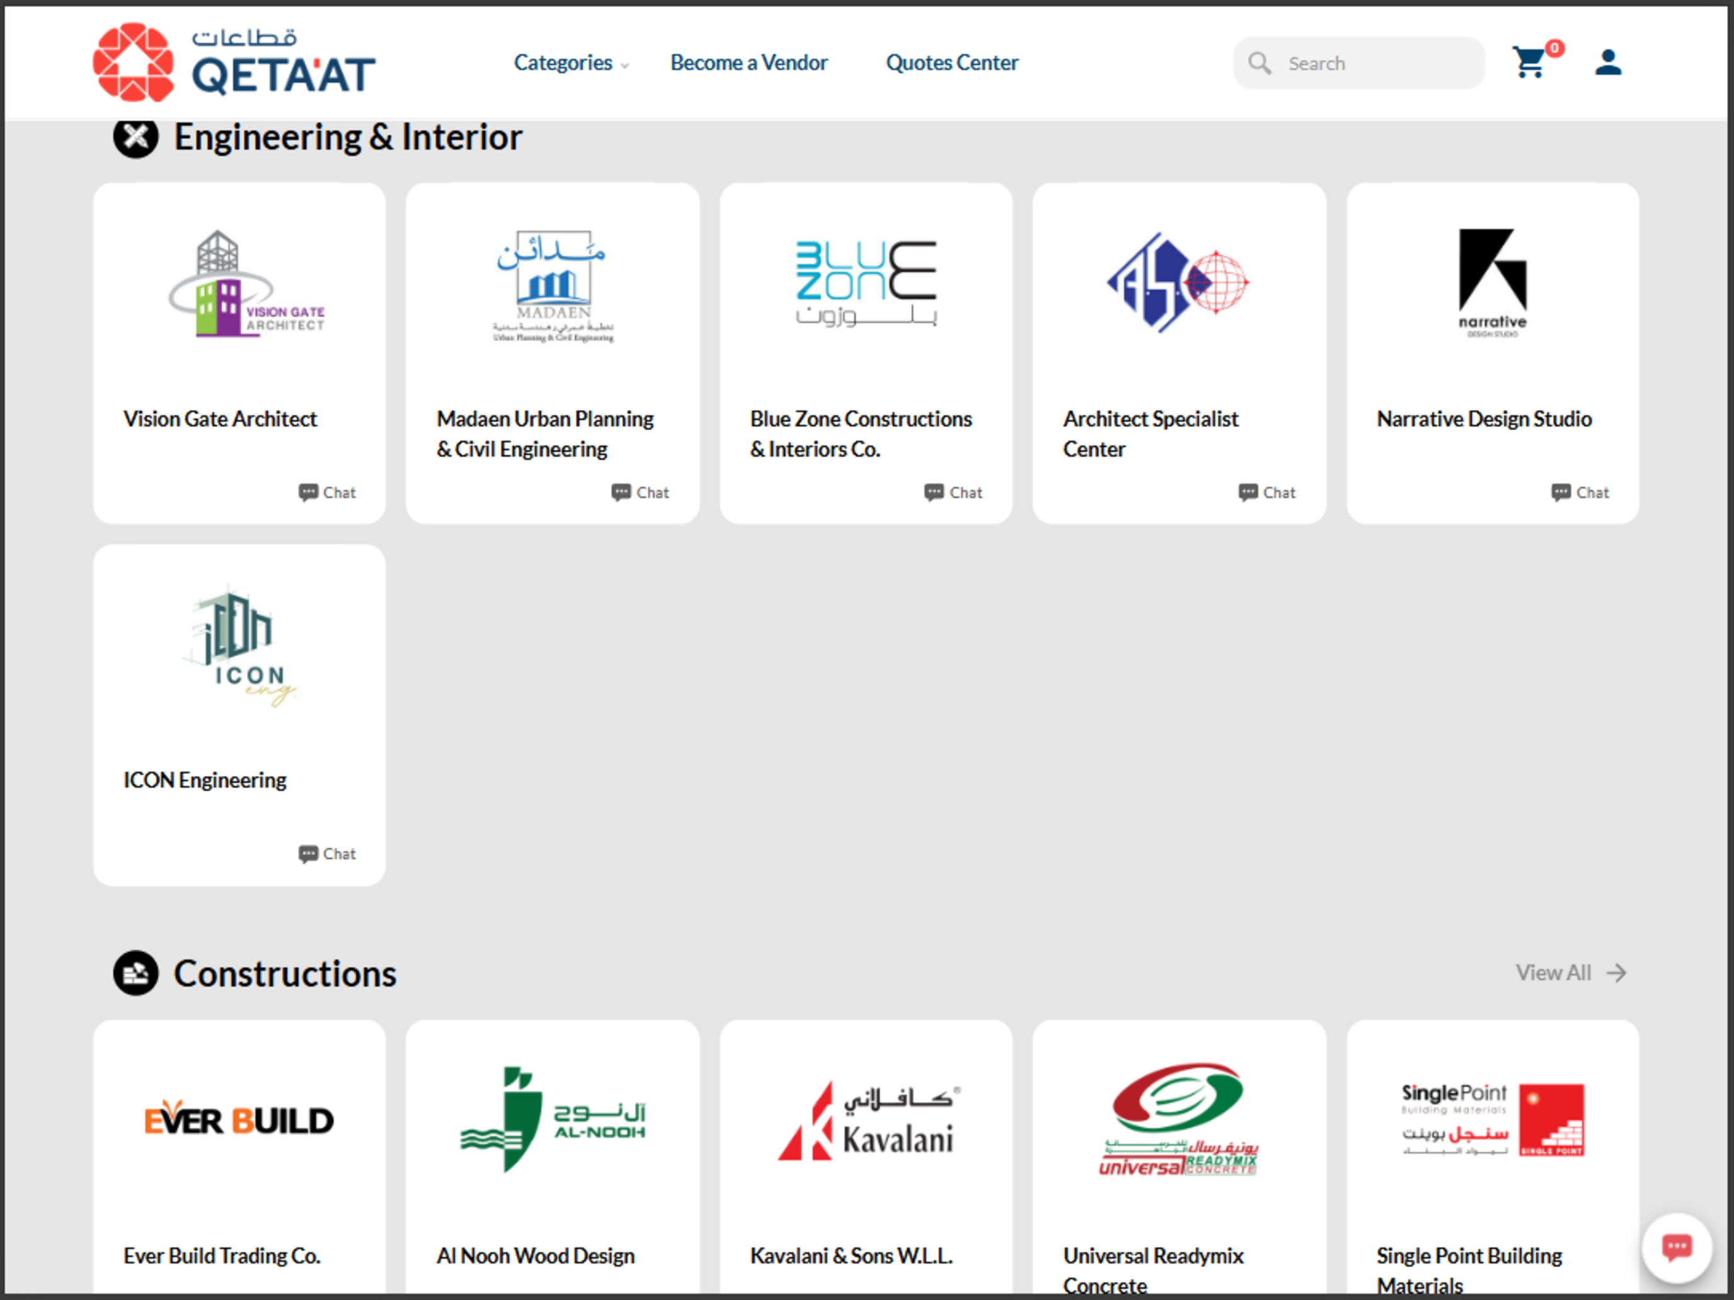
Task: Open Universal Readymix Concrete logo thumbnail
Action: [1178, 1119]
